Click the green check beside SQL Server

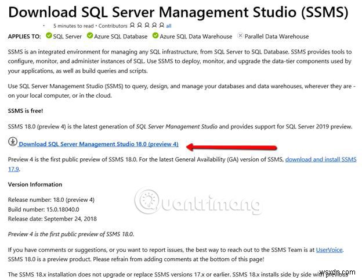[x=49, y=35]
